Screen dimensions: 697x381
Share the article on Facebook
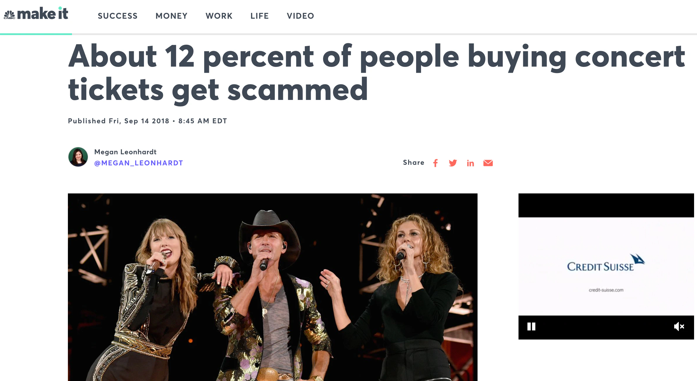(x=436, y=163)
